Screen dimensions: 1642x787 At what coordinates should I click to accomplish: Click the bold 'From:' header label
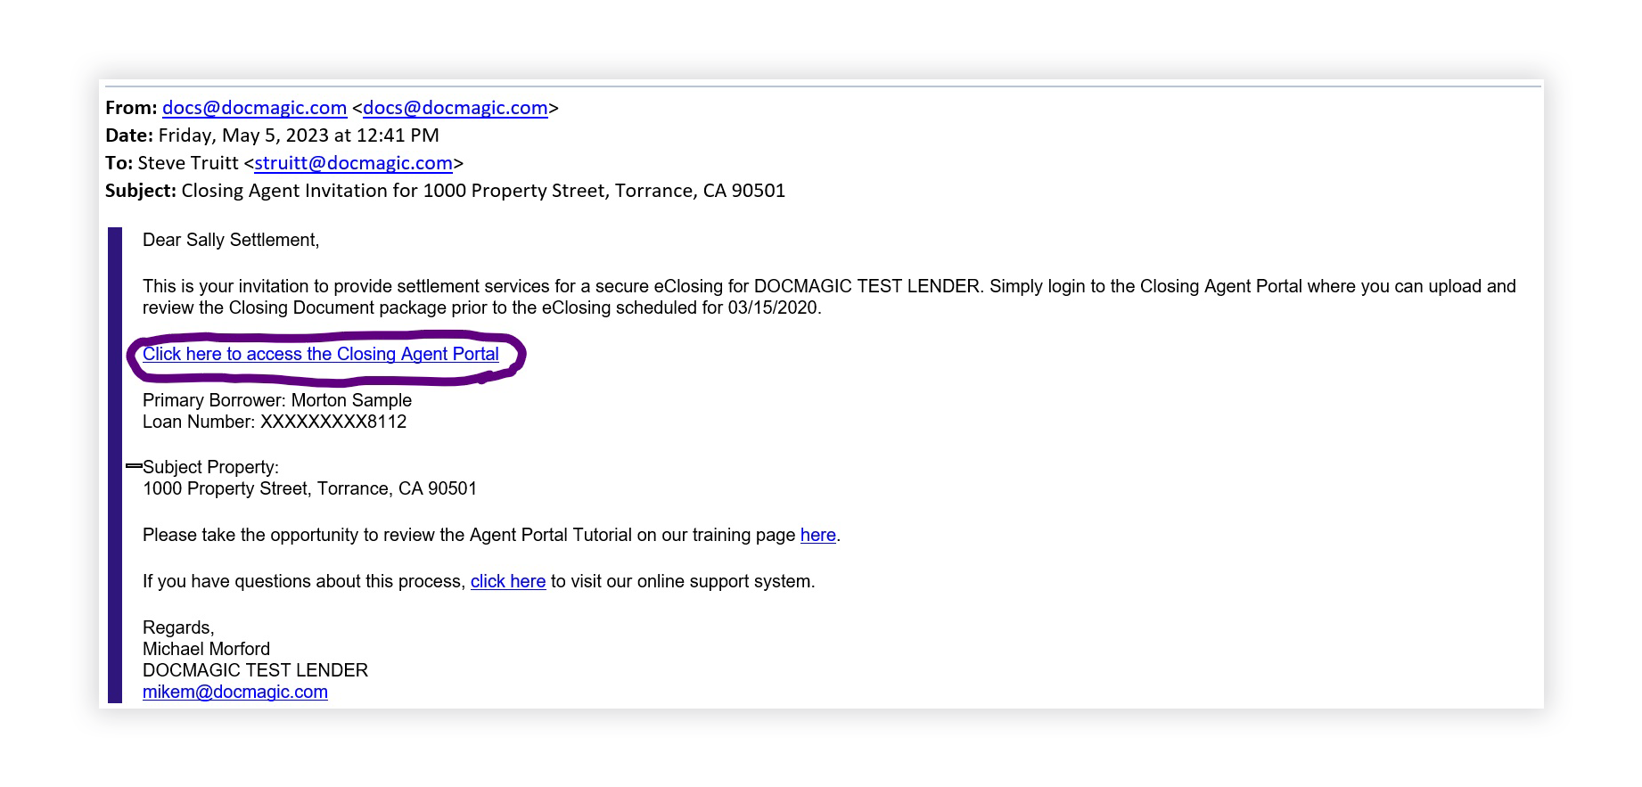pyautogui.click(x=130, y=108)
